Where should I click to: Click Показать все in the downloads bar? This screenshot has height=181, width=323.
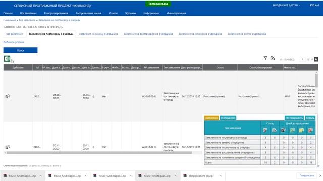pyautogui.click(x=307, y=176)
